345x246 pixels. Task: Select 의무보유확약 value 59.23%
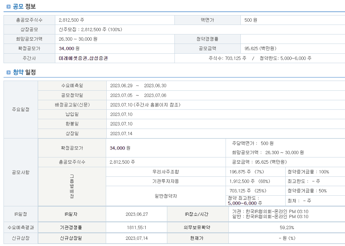click(287, 227)
